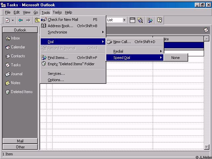Screen dimensions: 212x159
Task: Click the scrollbar down arrow in task list
Action: pos(207,147)
